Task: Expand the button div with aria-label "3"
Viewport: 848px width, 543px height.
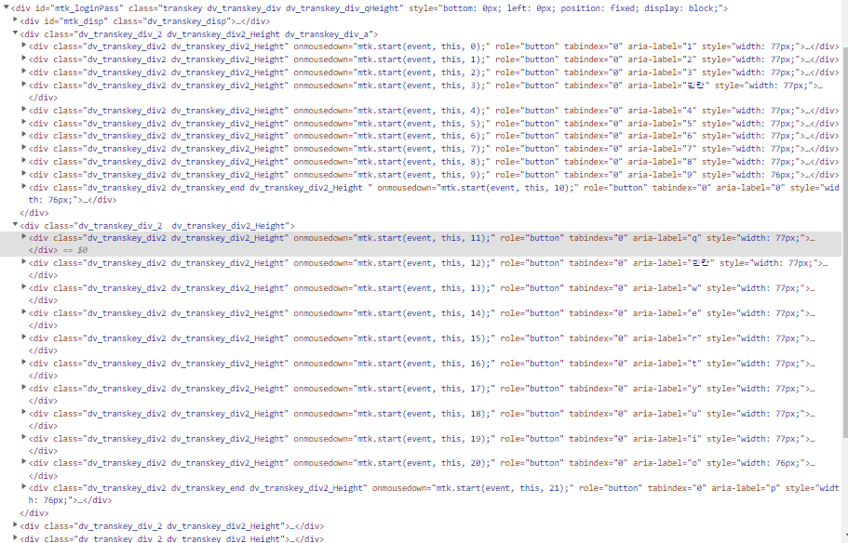Action: 24,72
